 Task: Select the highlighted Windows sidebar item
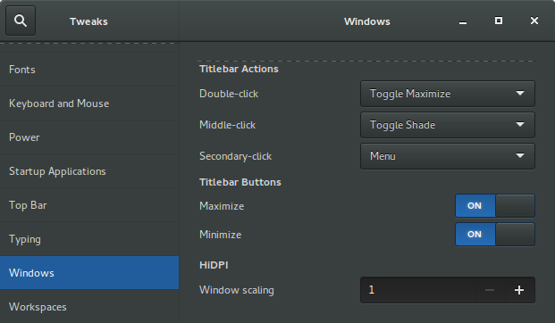tap(89, 273)
